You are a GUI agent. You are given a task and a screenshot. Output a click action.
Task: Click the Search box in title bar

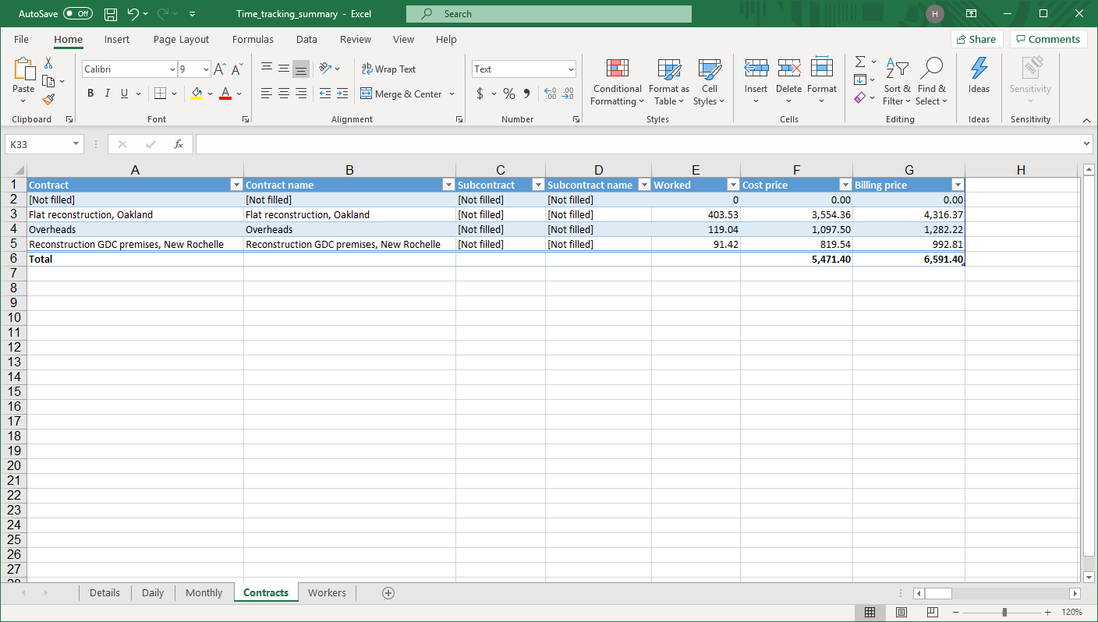coord(549,14)
